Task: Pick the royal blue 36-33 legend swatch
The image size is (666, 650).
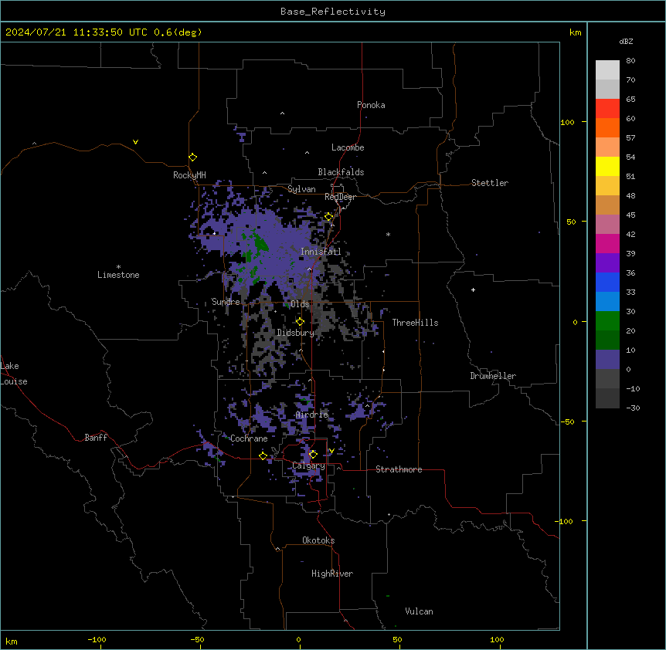Action: [x=607, y=282]
